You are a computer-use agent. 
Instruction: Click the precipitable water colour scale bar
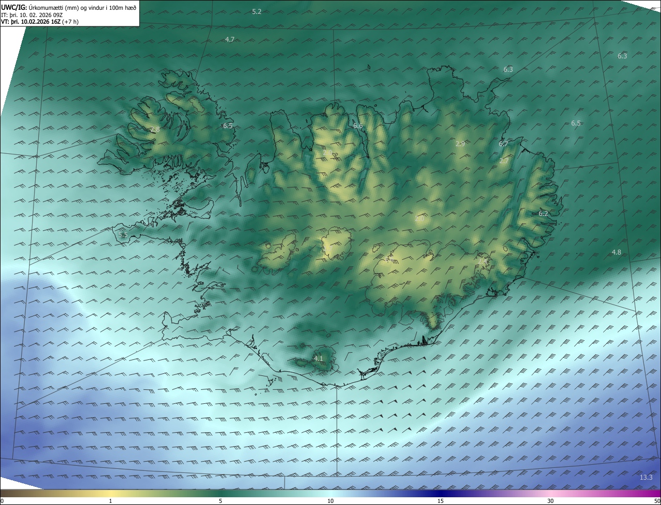[330, 493]
